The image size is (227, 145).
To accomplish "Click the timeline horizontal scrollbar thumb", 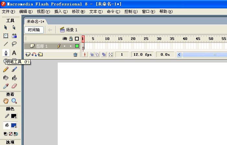I will pos(205,55).
